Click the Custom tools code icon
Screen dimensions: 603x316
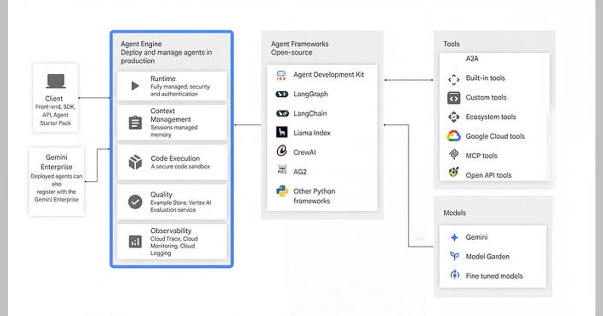pyautogui.click(x=454, y=98)
